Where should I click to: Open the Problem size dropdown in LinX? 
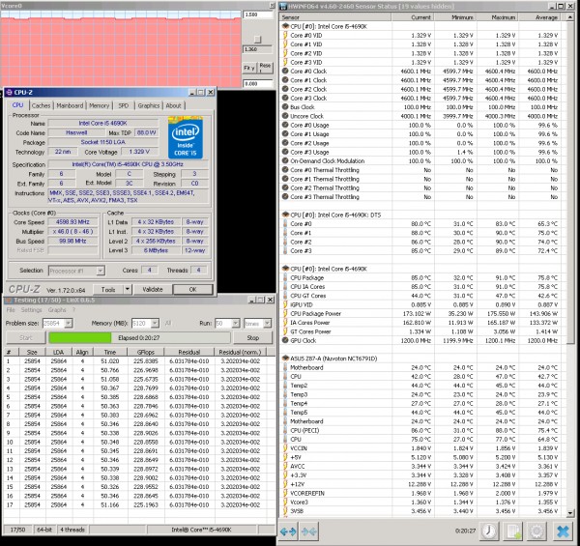[69, 323]
